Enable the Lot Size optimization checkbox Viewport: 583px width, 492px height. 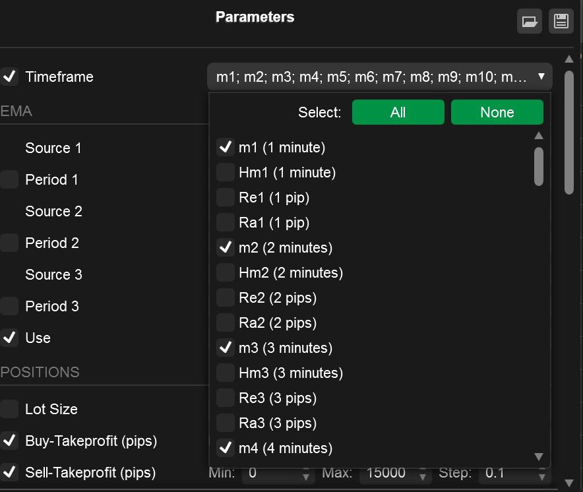(x=9, y=409)
